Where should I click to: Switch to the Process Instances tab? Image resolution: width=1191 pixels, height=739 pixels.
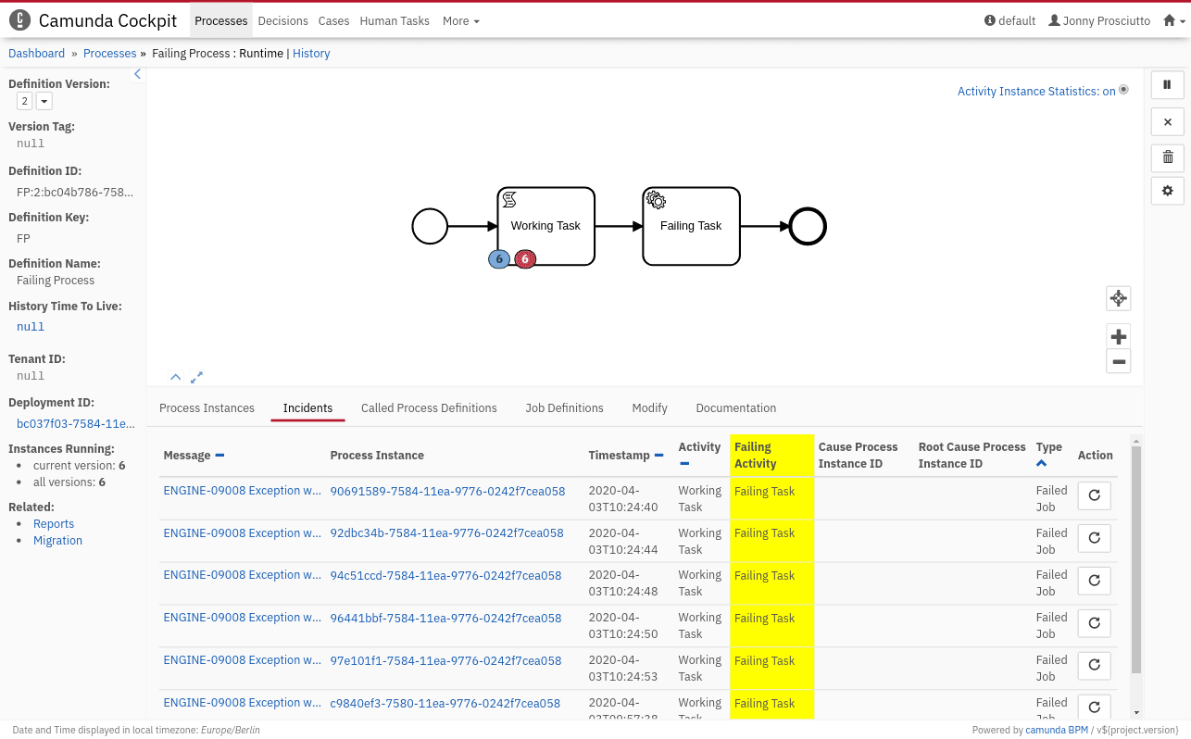[207, 407]
